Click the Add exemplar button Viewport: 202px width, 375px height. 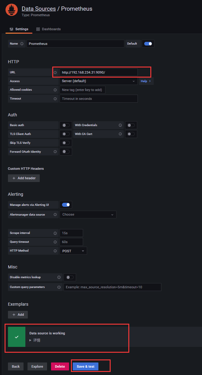click(18, 315)
